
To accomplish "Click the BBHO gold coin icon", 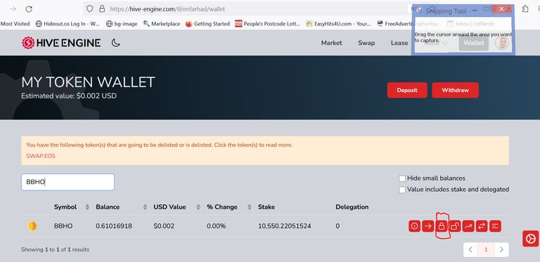I will [x=32, y=226].
